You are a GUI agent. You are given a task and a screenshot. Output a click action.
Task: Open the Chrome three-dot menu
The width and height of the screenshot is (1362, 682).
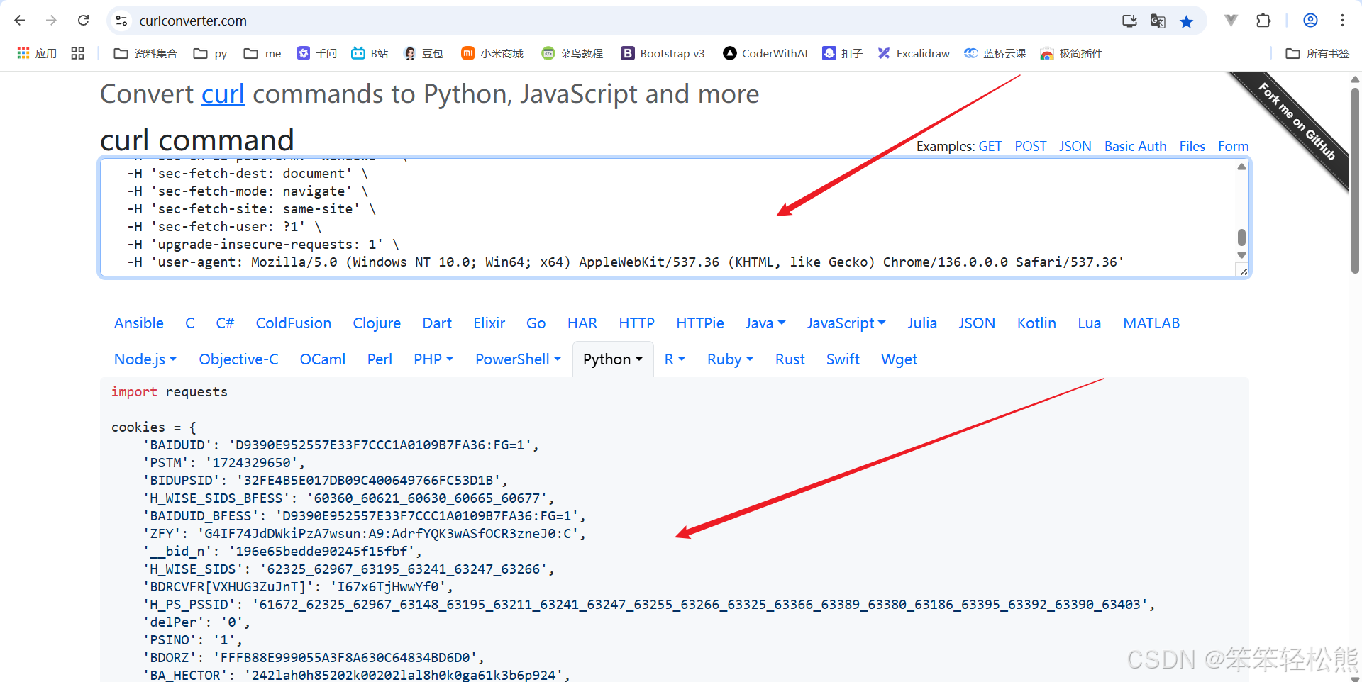tap(1342, 21)
